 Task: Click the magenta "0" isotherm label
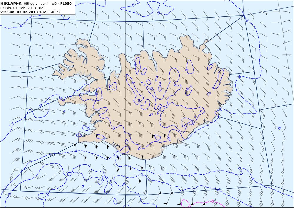(x=213, y=201)
